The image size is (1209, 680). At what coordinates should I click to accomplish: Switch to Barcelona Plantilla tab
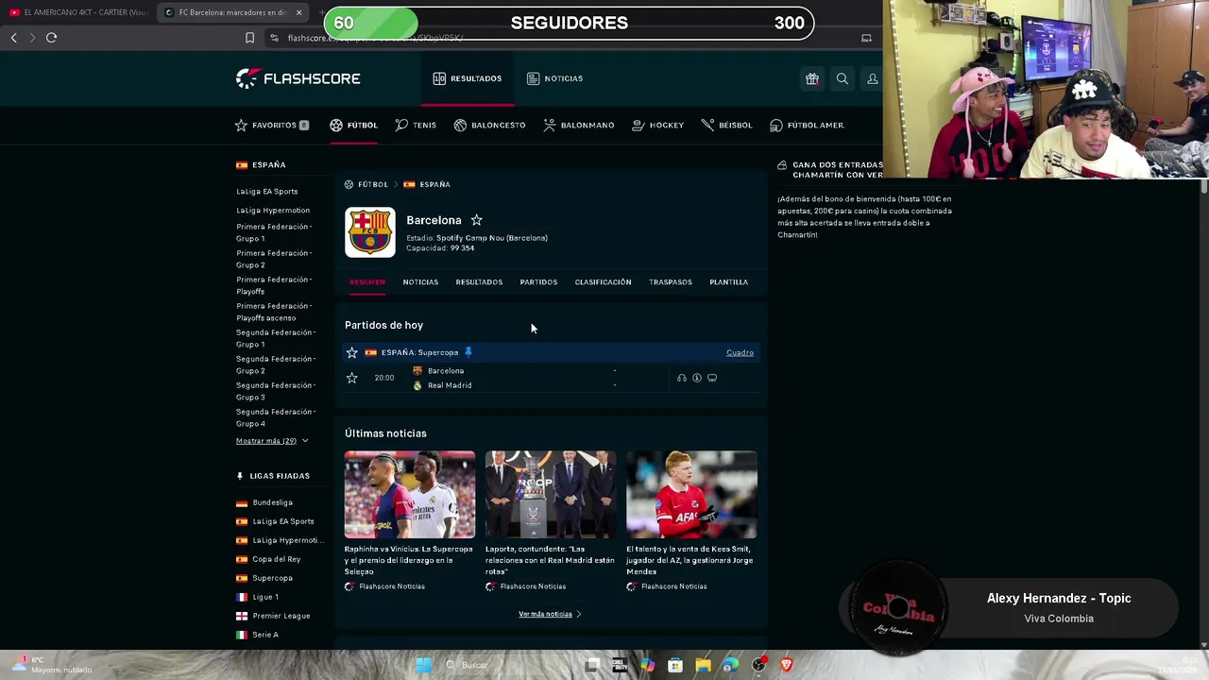click(x=728, y=282)
